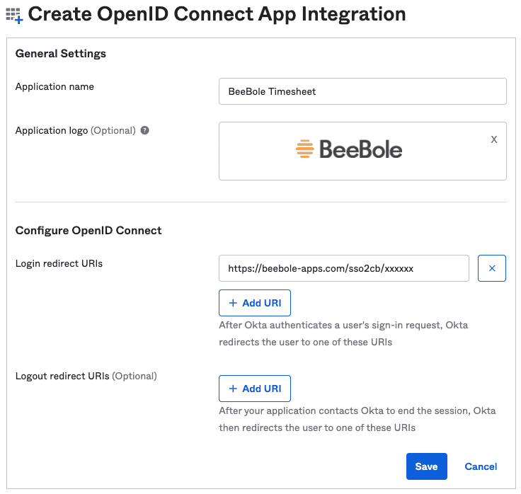Select the Configure OpenID Connect section heading
This screenshot has width=521, height=494.
tap(88, 230)
